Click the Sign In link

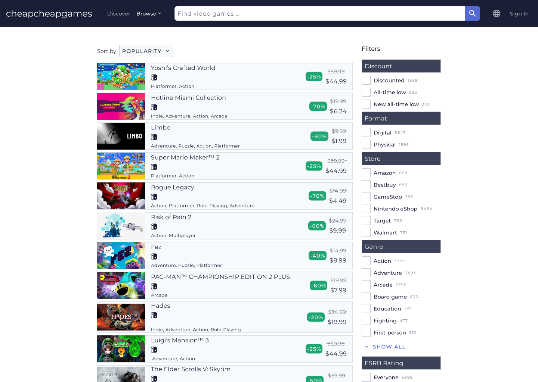click(519, 13)
